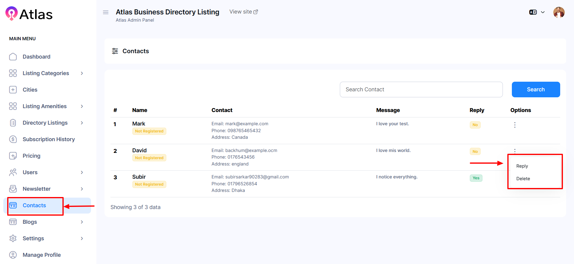Screen dimensions: 574x264
Task: Select Reply from the options menu
Action: (522, 166)
